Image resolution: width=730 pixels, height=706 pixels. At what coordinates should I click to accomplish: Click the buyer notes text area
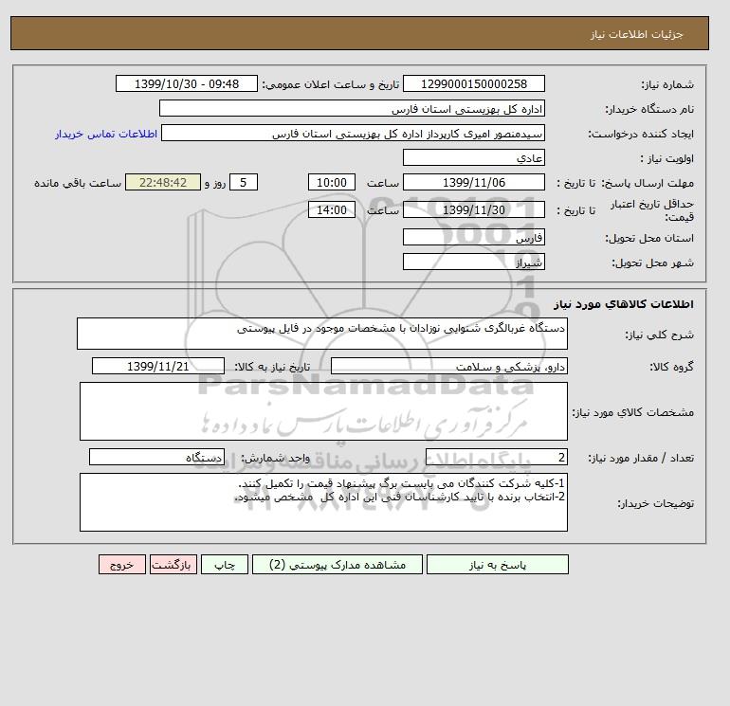[323, 502]
